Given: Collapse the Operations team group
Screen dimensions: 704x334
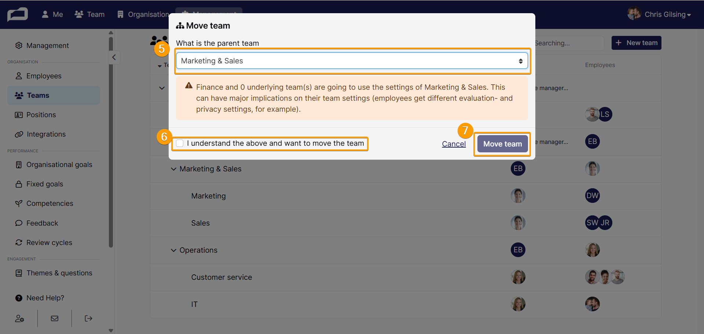Looking at the screenshot, I should pyautogui.click(x=173, y=250).
